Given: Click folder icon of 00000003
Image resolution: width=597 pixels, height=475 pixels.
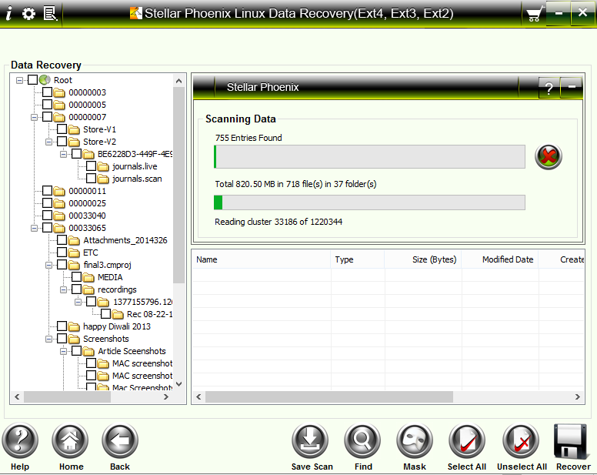Looking at the screenshot, I should point(59,92).
